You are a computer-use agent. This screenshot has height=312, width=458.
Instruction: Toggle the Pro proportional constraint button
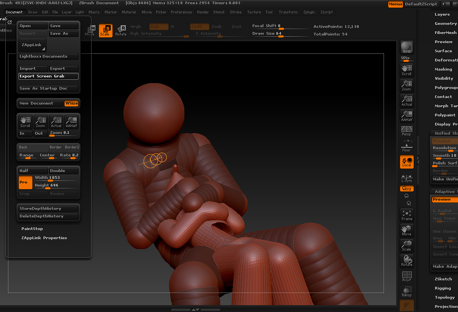point(25,182)
